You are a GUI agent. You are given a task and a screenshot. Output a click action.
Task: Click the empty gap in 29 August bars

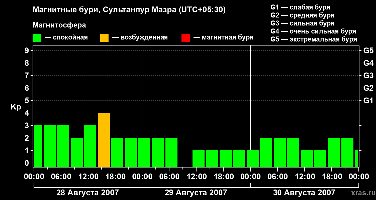tap(185, 158)
